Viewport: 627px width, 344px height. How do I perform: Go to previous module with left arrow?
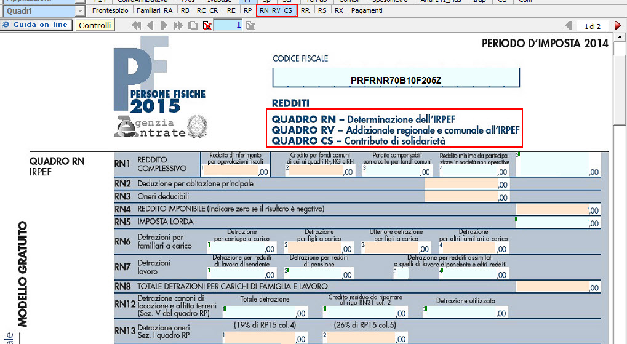150,25
